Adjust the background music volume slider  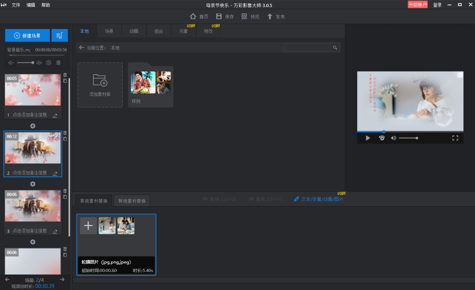tap(25, 63)
